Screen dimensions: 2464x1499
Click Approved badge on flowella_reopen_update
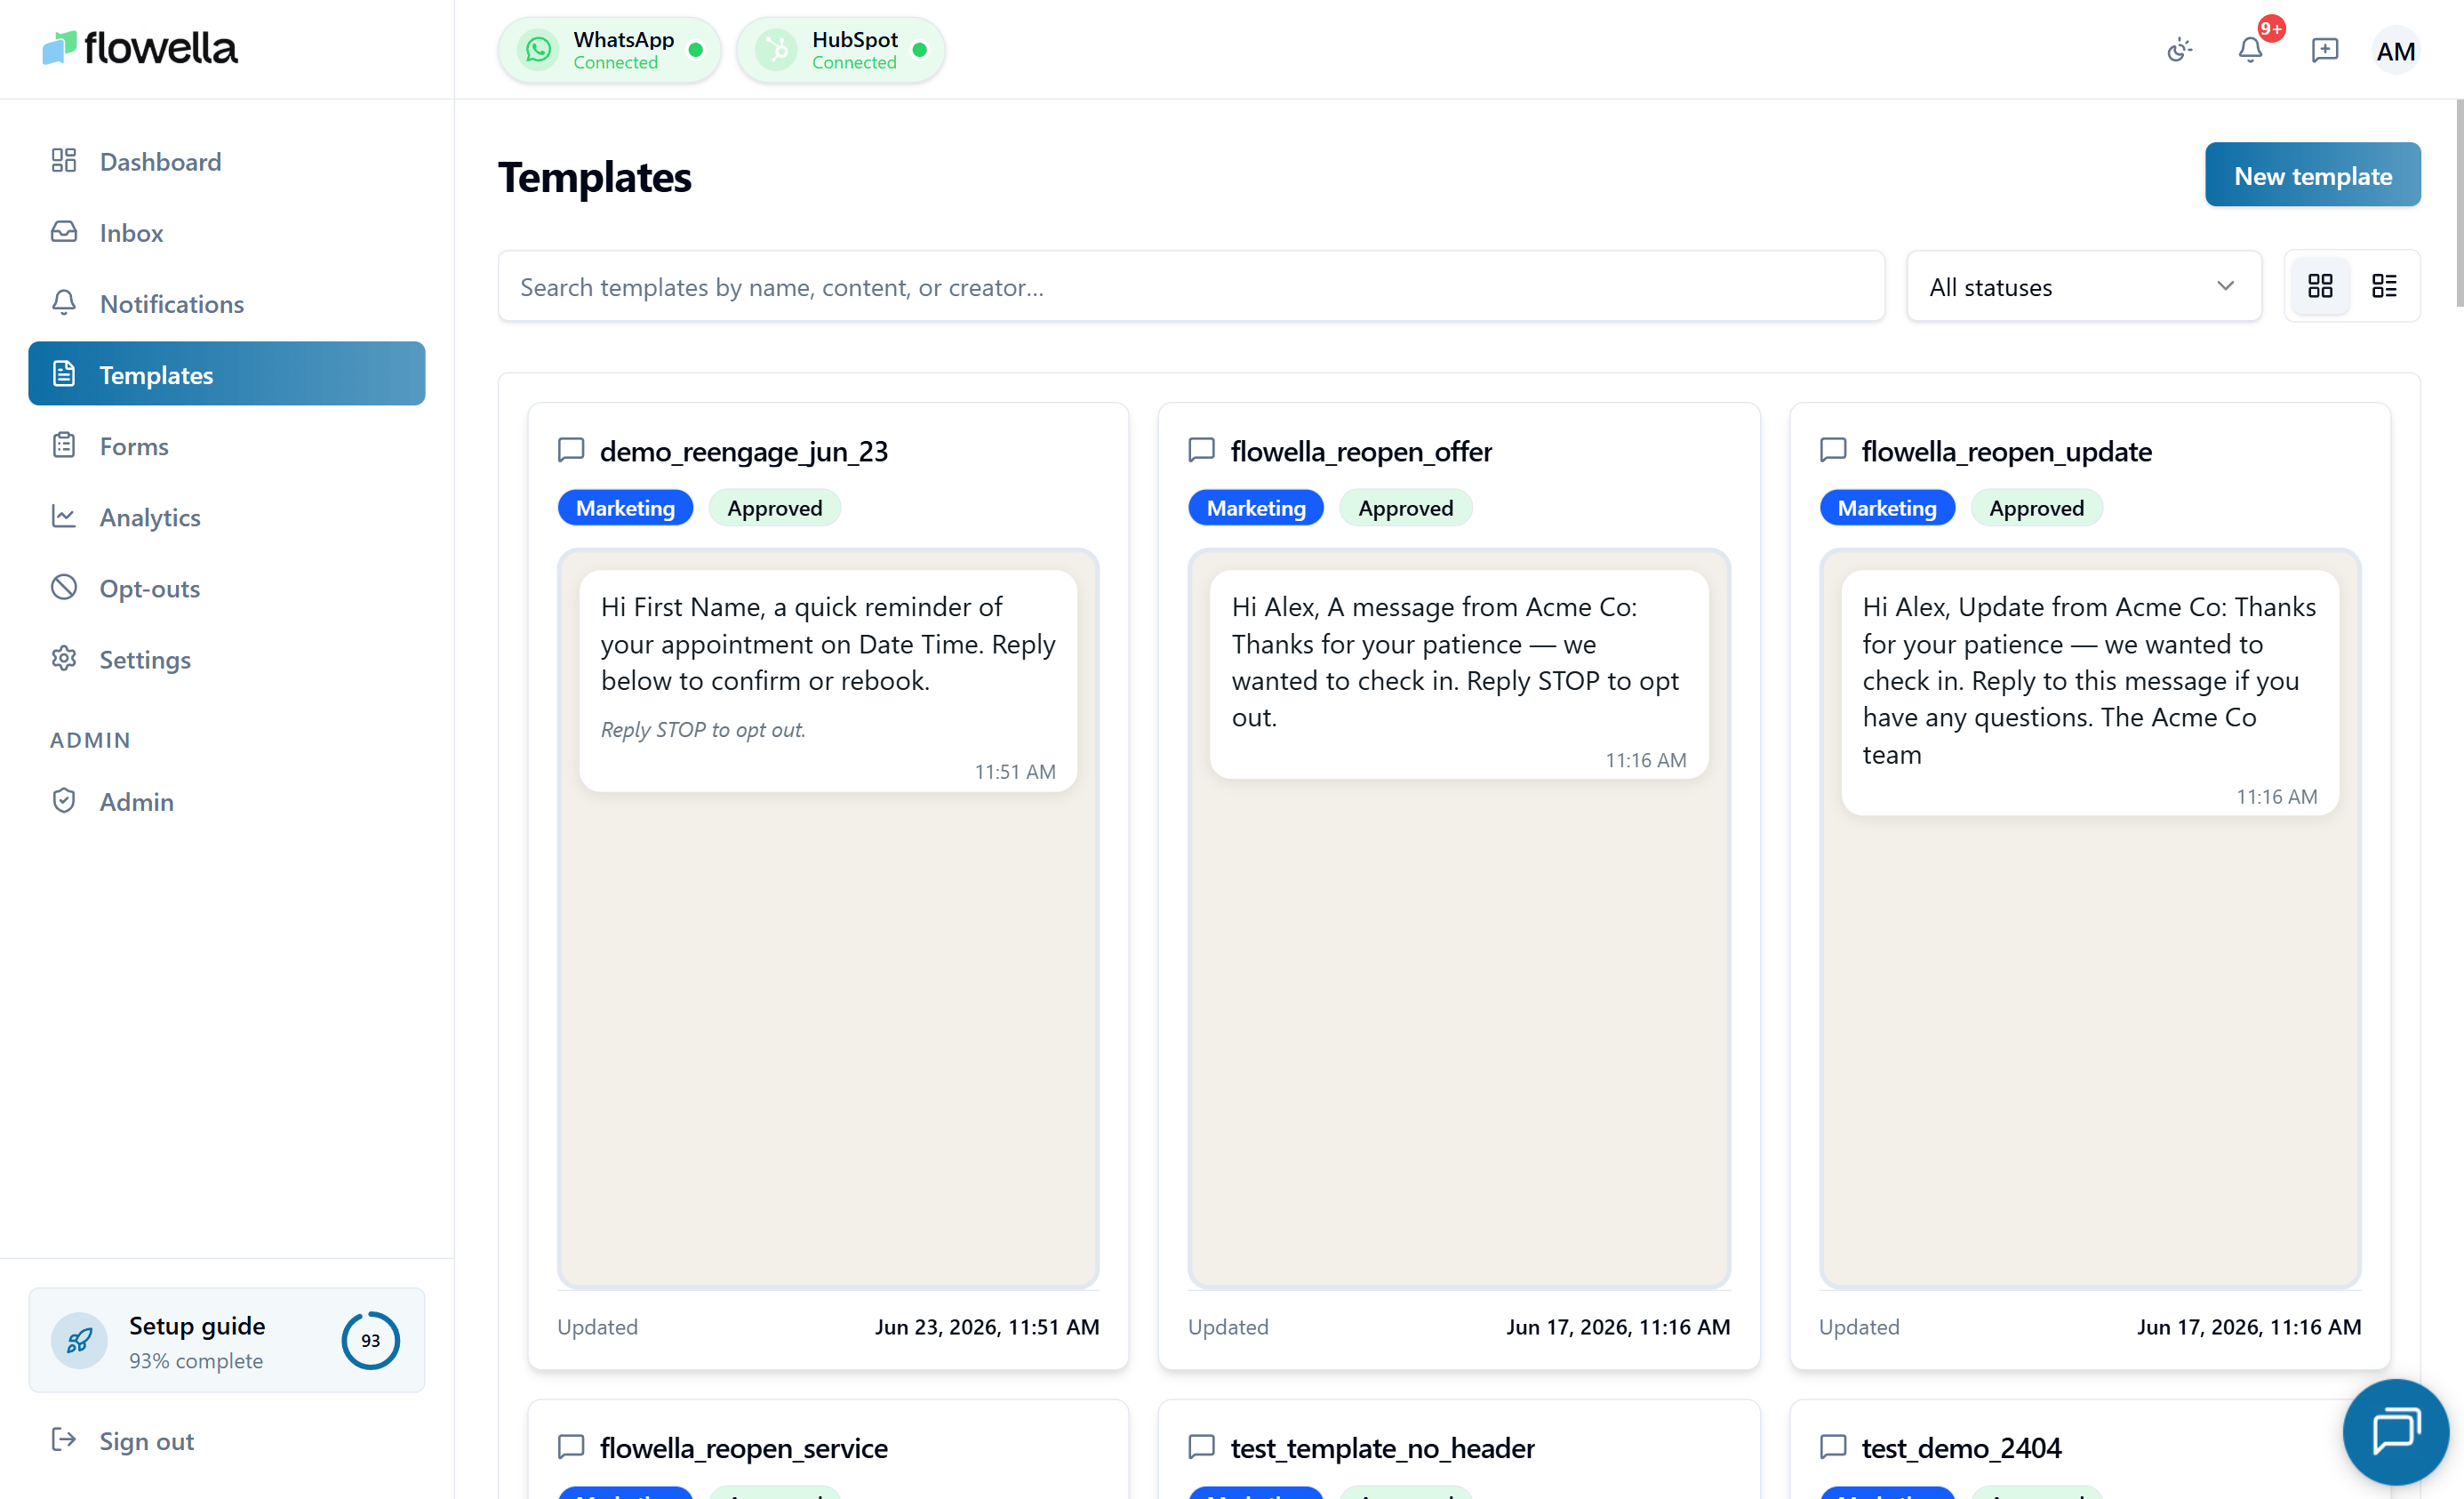[x=2036, y=507]
